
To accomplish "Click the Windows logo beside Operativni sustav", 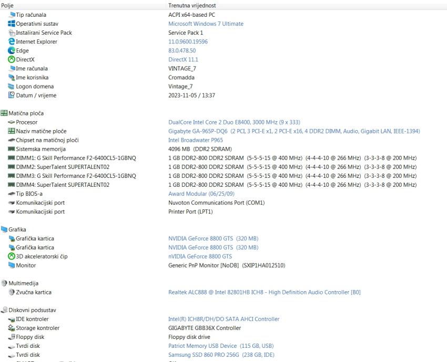I will point(12,24).
